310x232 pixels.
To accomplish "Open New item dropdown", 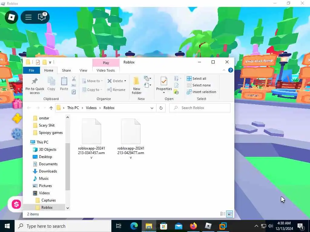I will (147, 79).
